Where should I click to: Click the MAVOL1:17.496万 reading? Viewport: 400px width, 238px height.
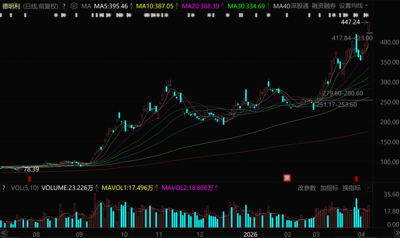click(x=127, y=188)
